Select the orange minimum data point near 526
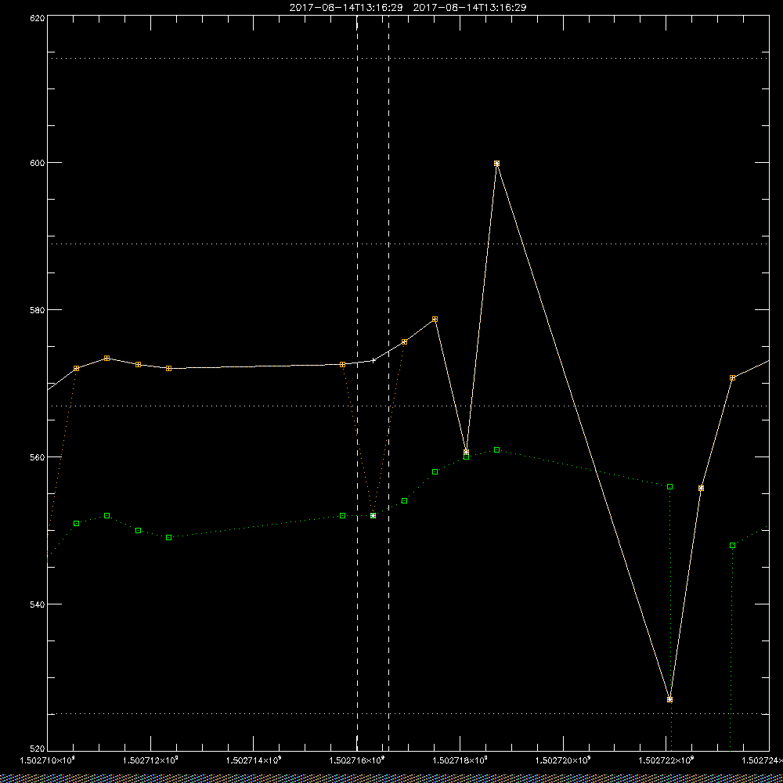This screenshot has width=783, height=783. click(x=669, y=699)
